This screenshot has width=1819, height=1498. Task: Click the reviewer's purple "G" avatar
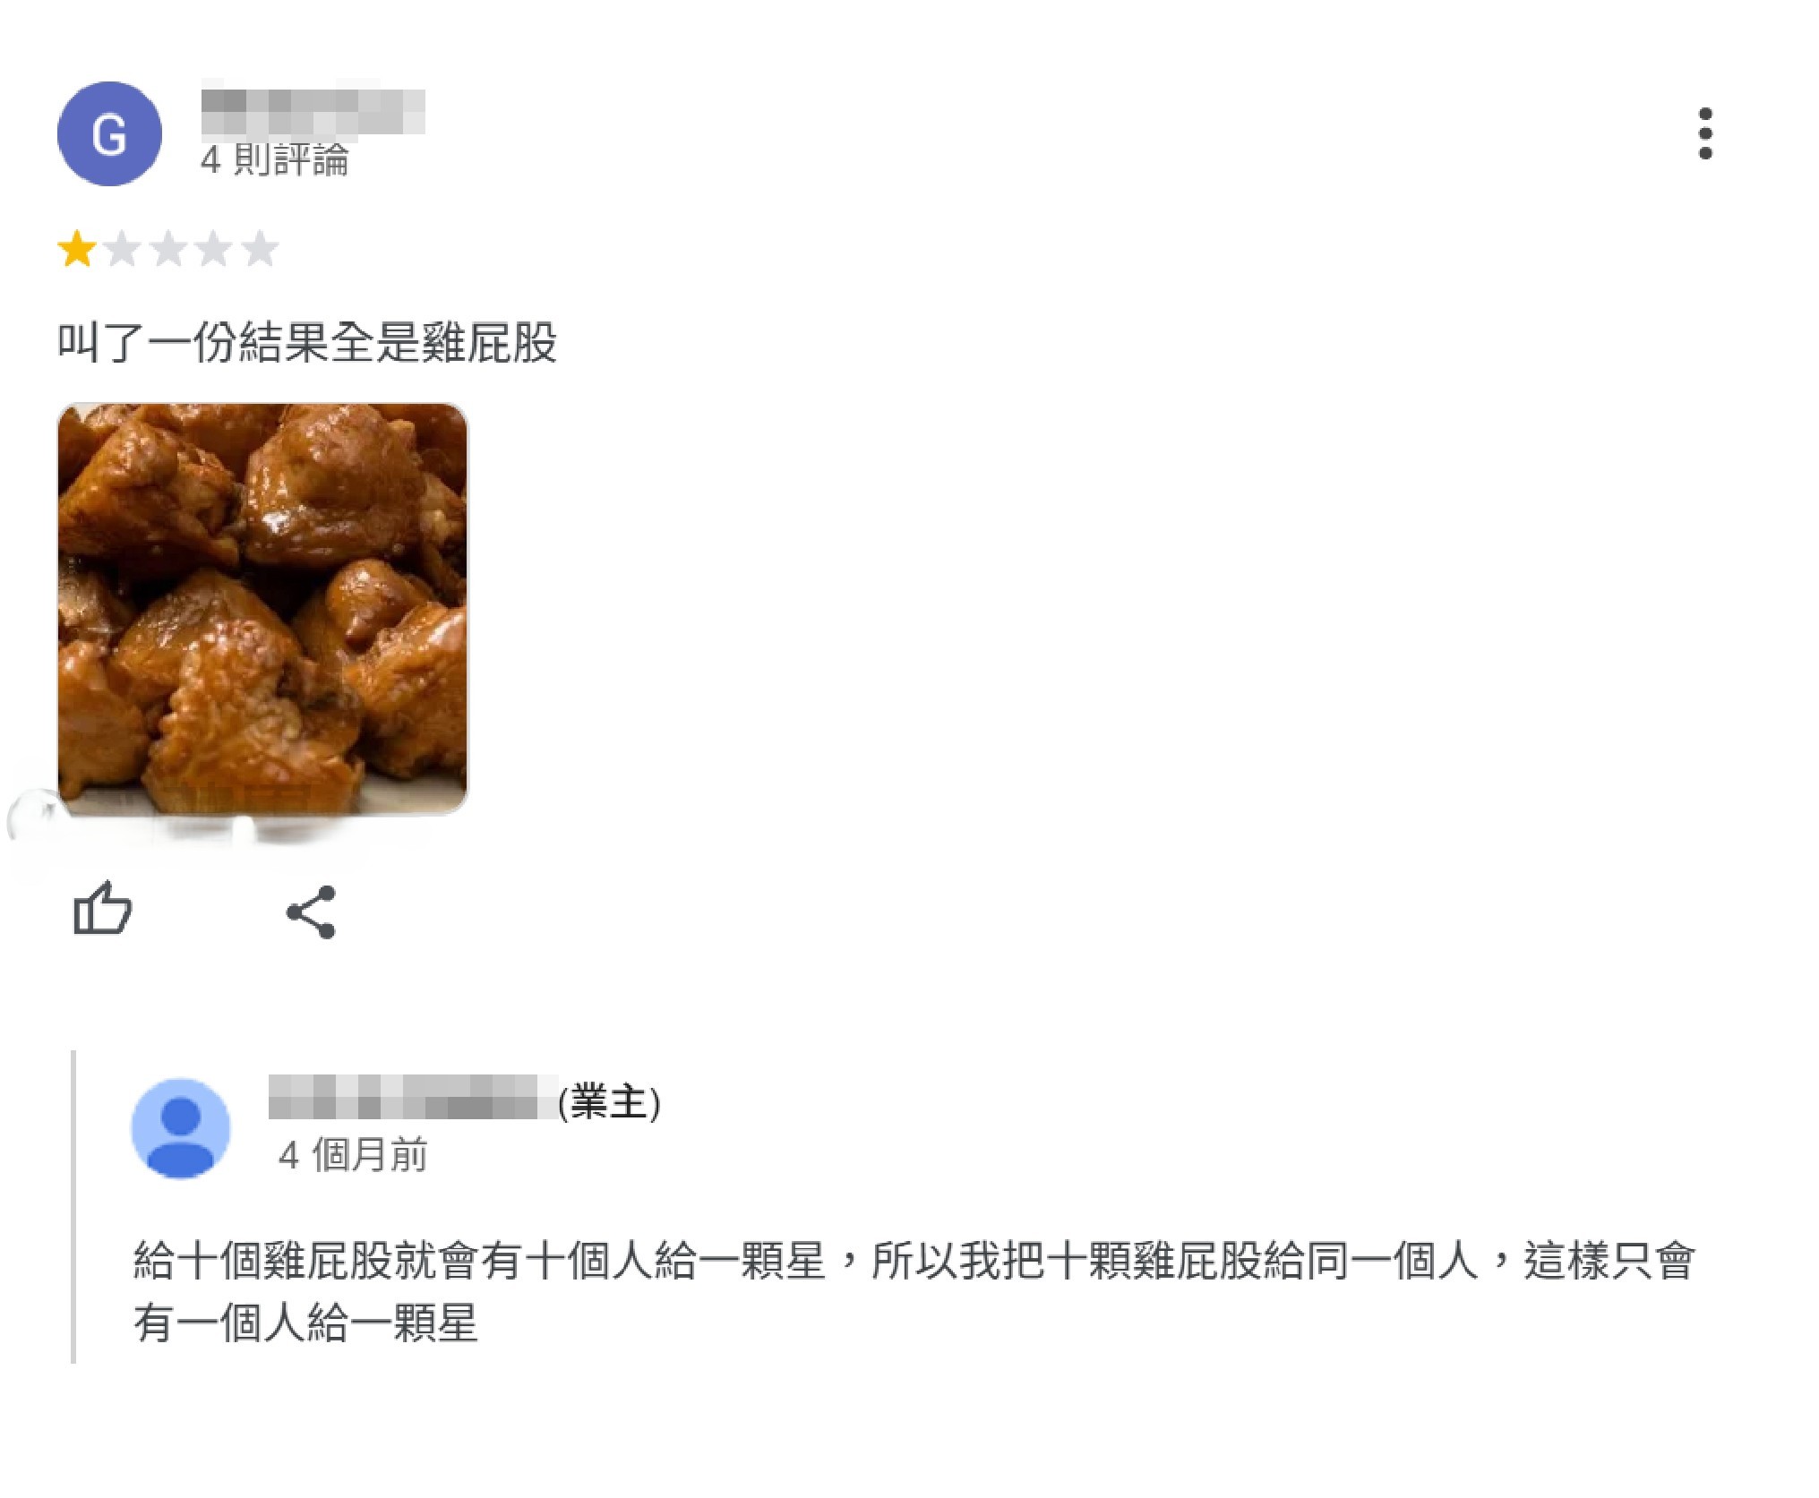point(109,134)
